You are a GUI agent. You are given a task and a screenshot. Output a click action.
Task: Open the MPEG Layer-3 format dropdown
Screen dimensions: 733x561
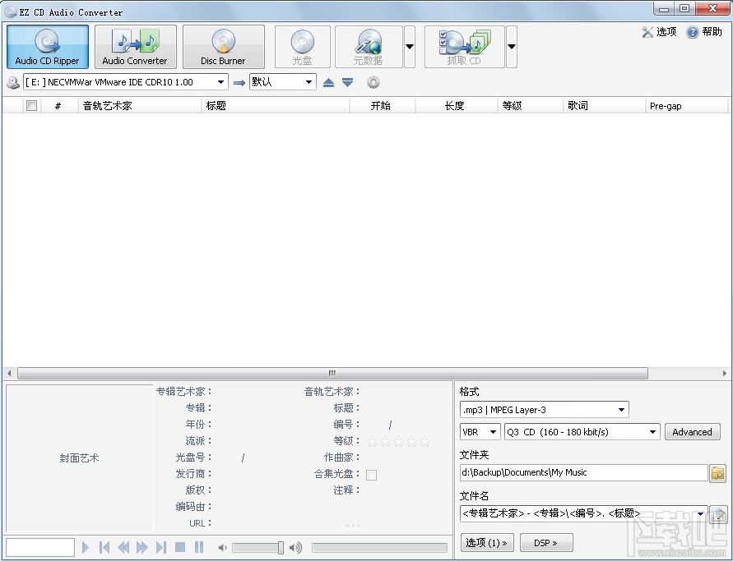click(x=619, y=409)
